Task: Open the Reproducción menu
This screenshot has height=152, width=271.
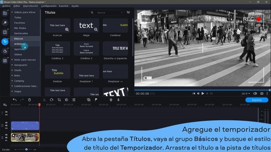Action: point(30,6)
